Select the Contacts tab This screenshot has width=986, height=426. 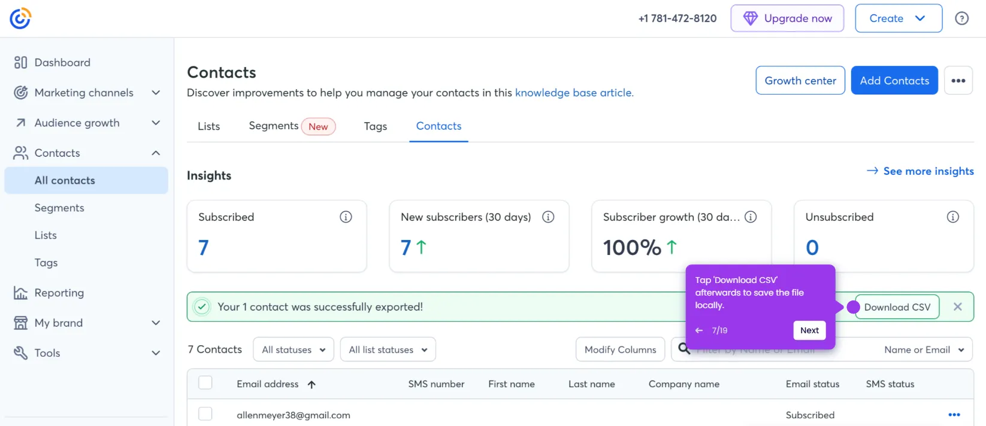coord(438,126)
